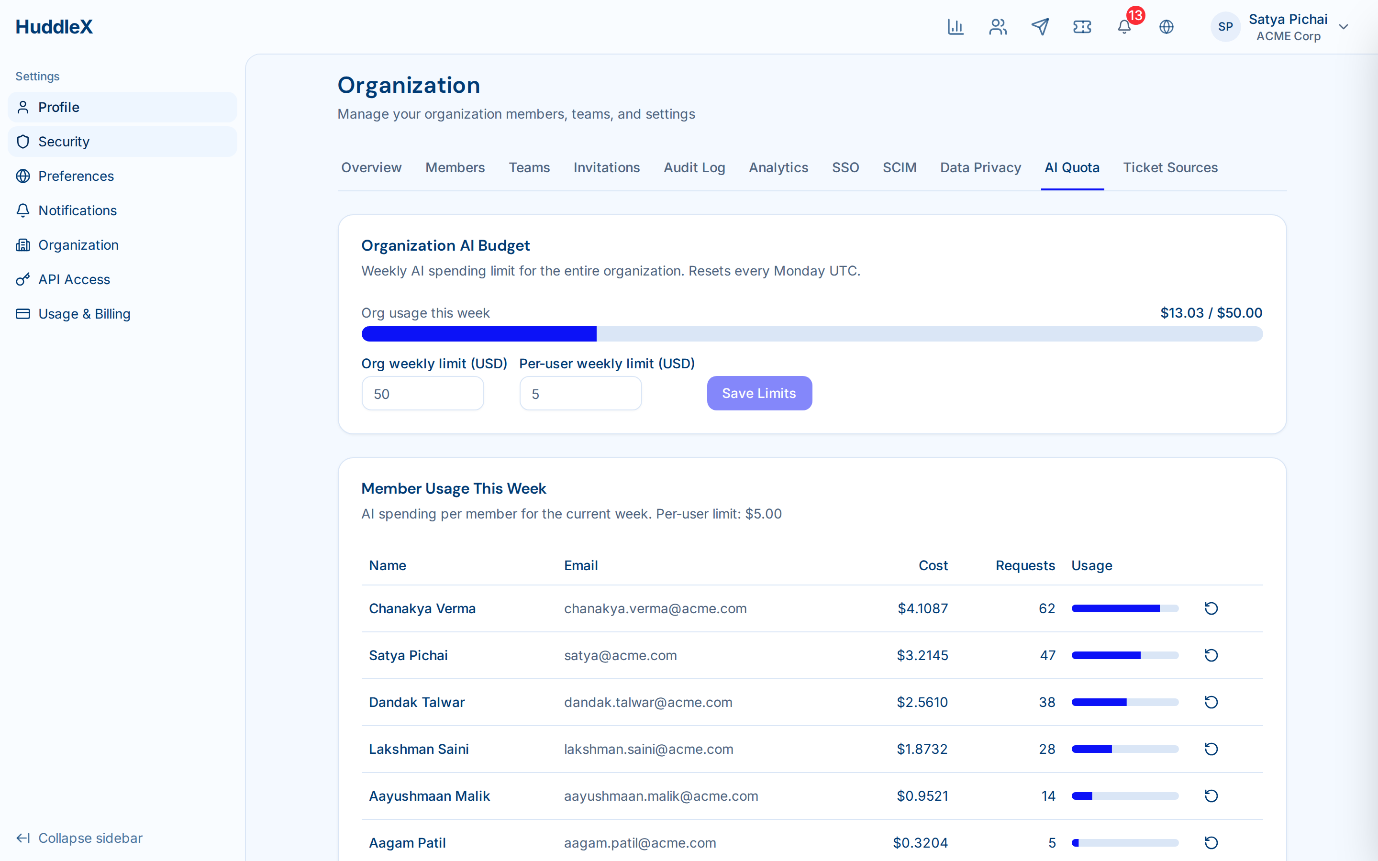Open API Access in sidebar
This screenshot has height=861, width=1378.
(122, 280)
